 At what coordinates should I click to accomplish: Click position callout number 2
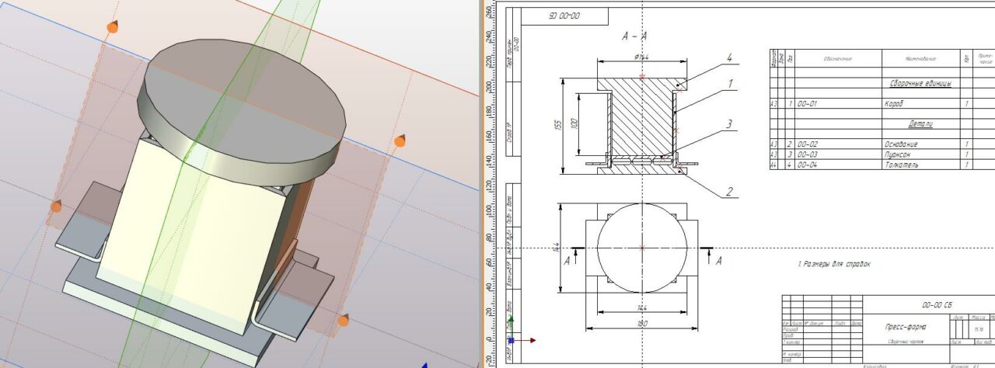point(729,191)
